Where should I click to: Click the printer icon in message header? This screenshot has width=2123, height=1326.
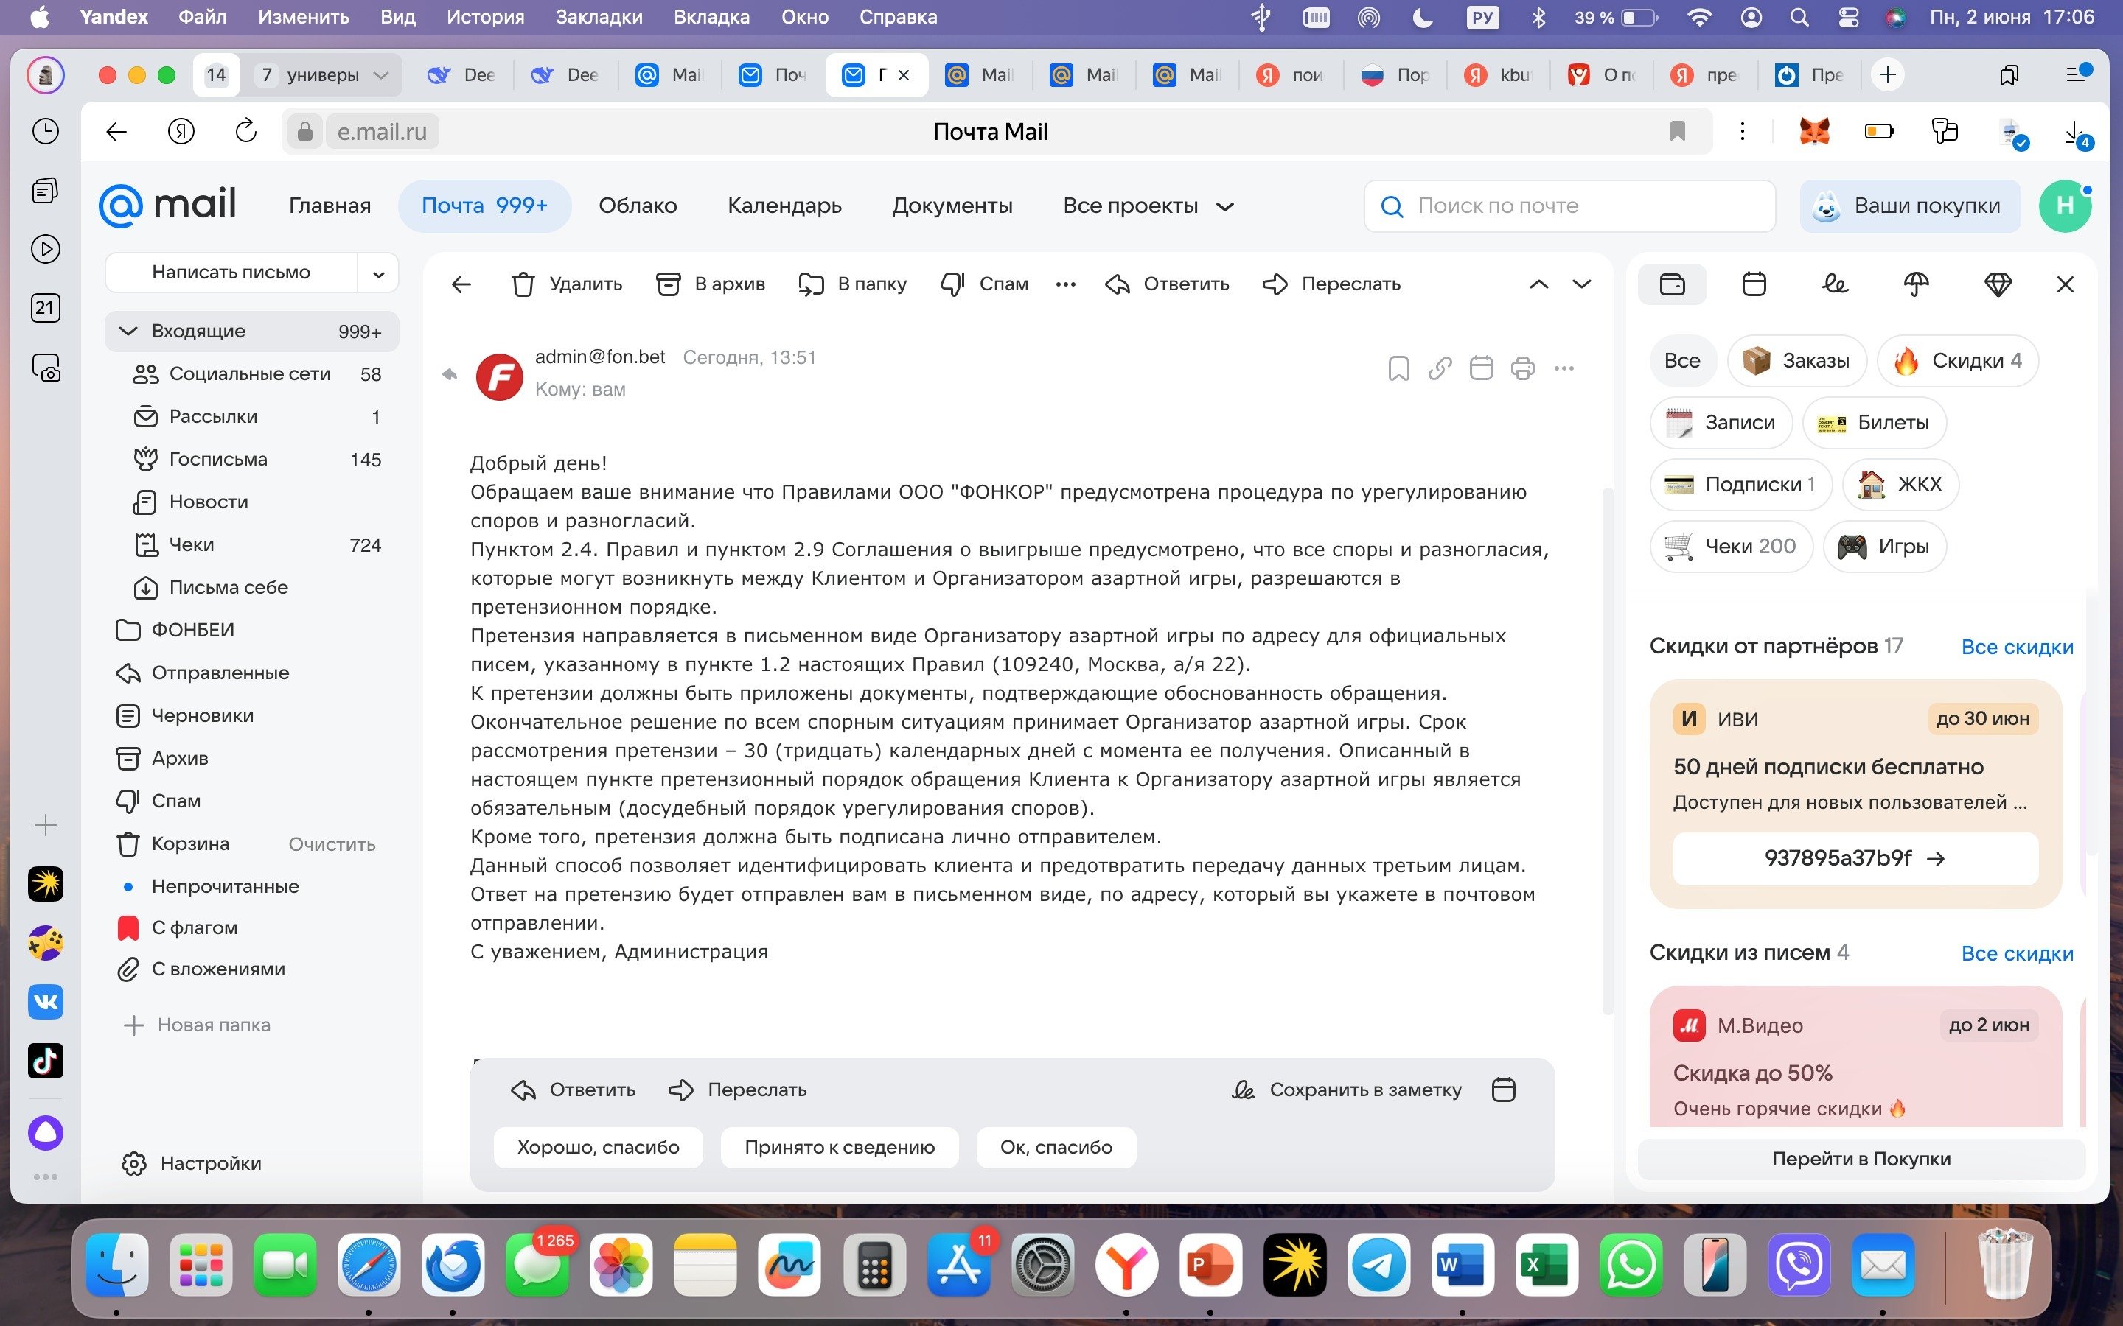coord(1522,368)
